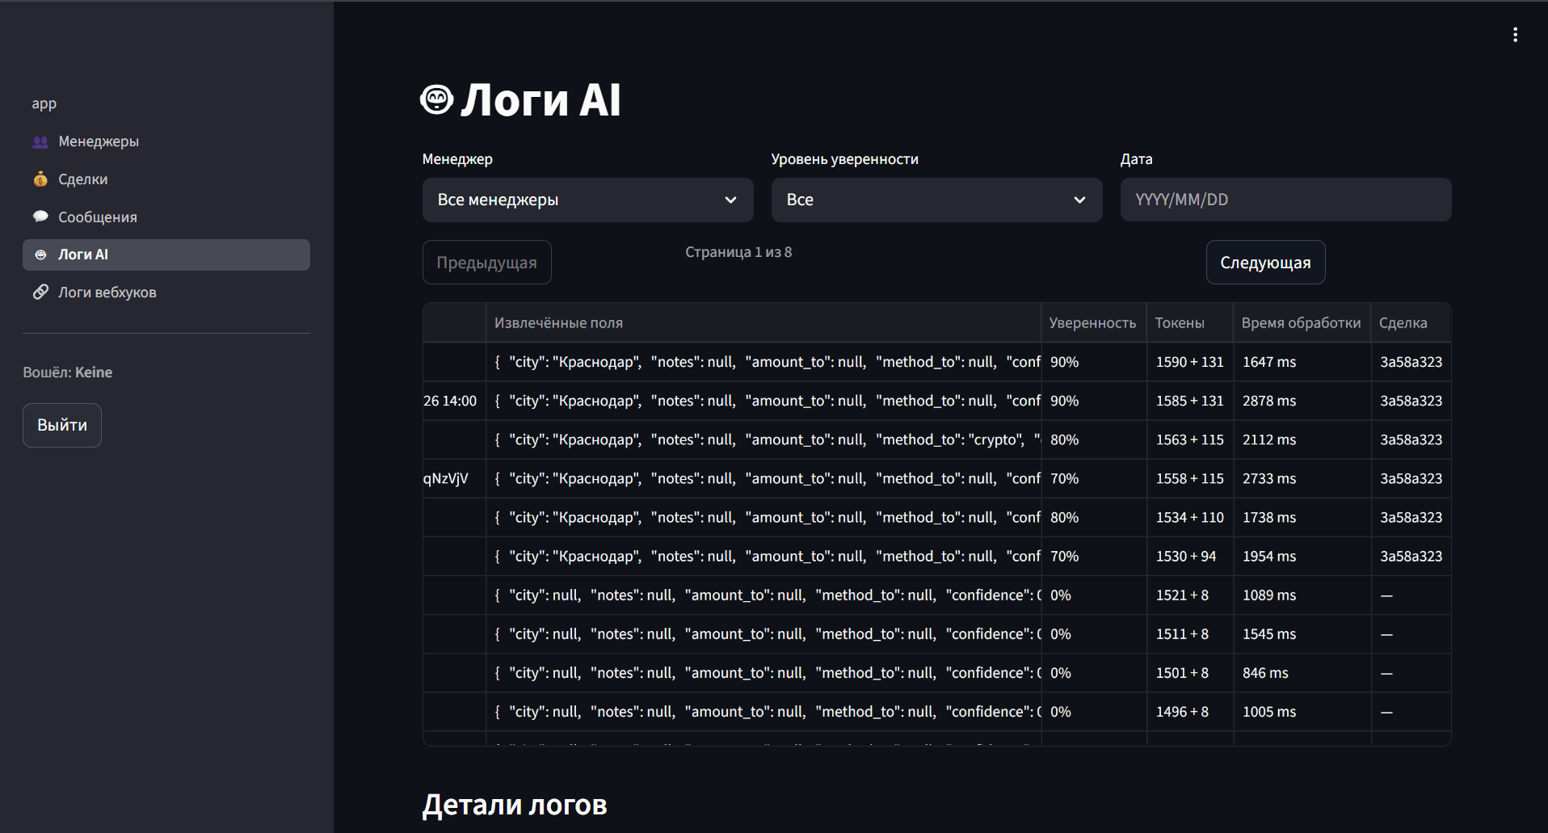Click the YYYY/MM/DD date field
Image resolution: width=1548 pixels, height=833 pixels.
[1285, 200]
